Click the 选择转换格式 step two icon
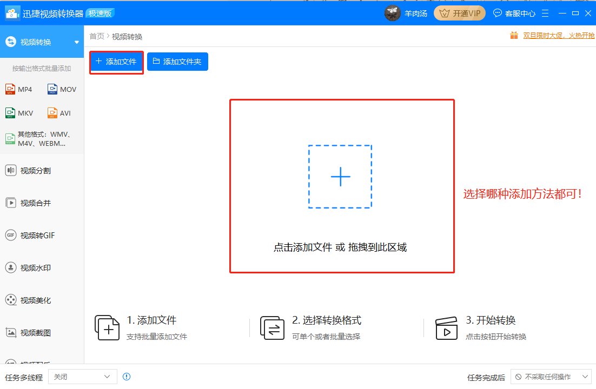Screen dimensions: 596x389 (272, 327)
